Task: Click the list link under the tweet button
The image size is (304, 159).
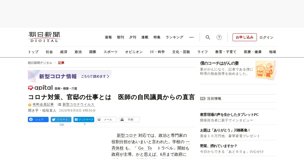Action: (x=62, y=124)
